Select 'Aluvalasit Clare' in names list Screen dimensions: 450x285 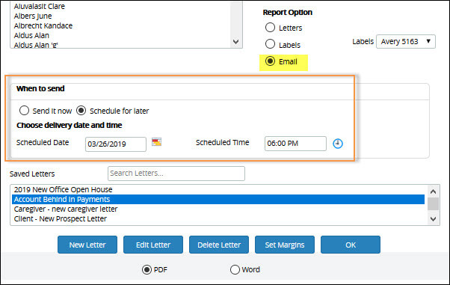coord(40,6)
